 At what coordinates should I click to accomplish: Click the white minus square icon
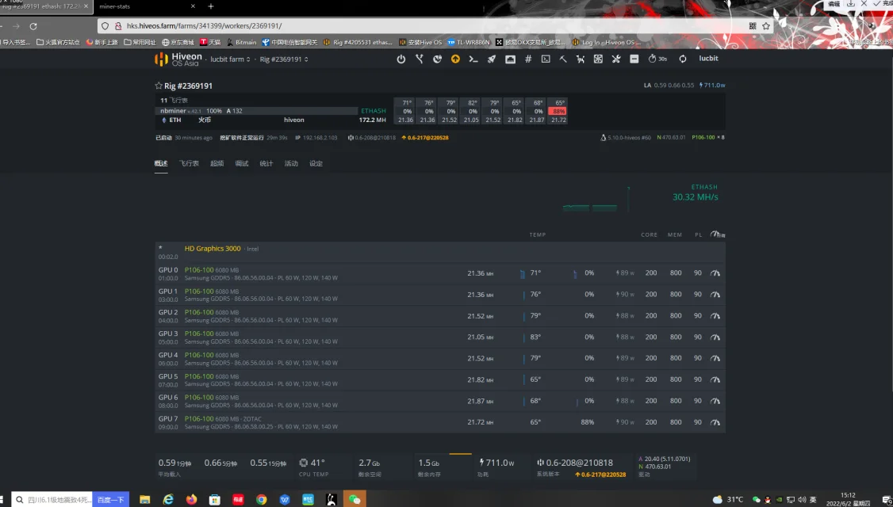[x=634, y=59]
